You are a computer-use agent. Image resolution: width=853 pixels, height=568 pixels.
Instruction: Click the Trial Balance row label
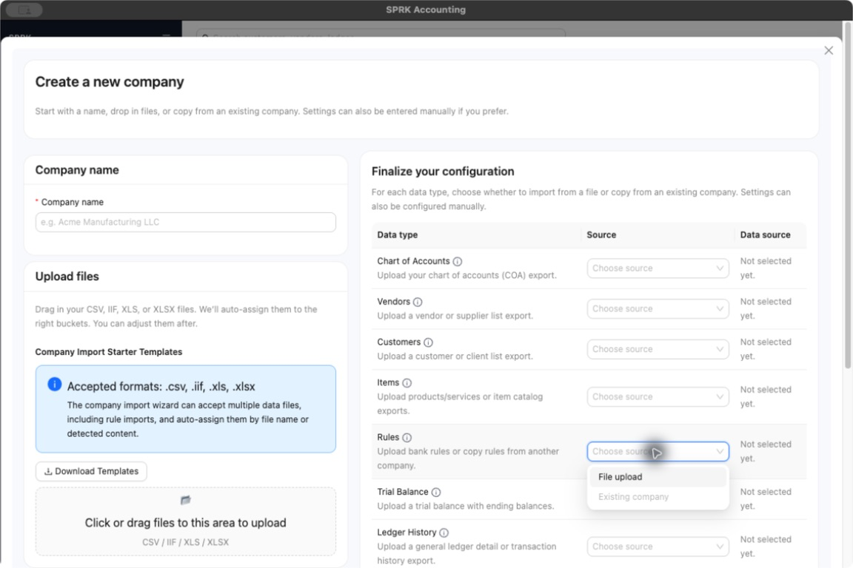(x=403, y=492)
